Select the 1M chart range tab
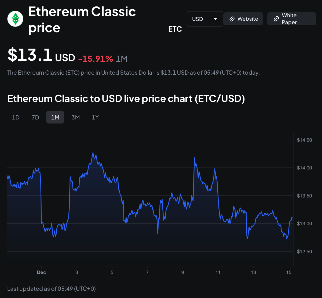Image resolution: width=322 pixels, height=298 pixels. click(x=55, y=117)
